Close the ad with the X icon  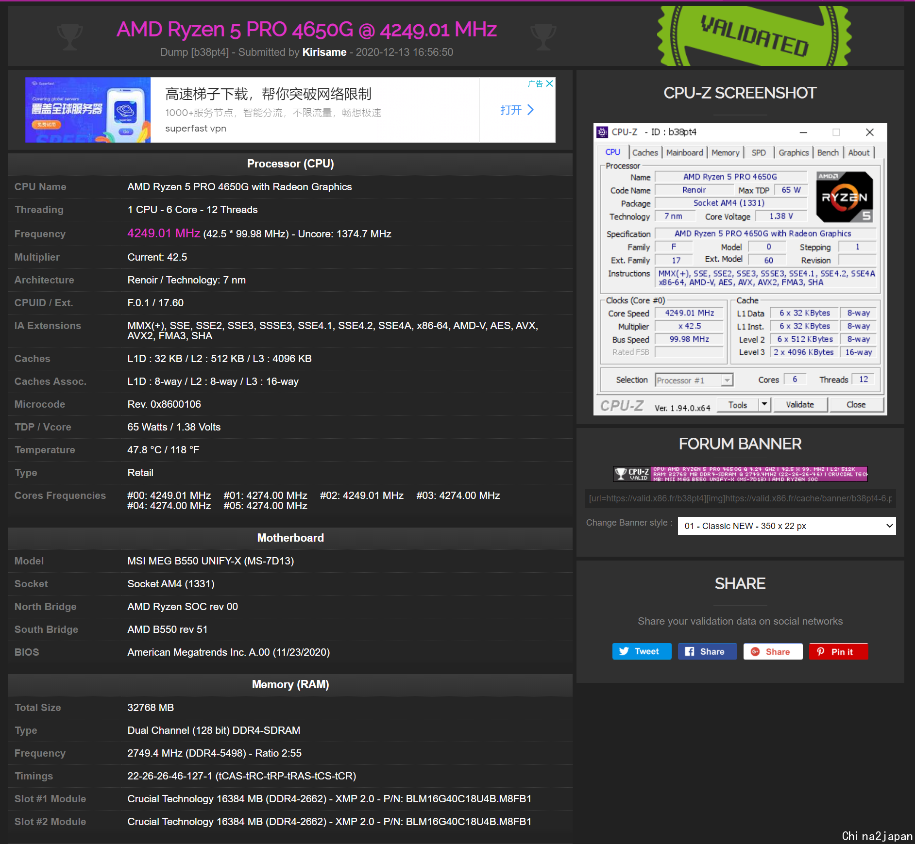549,83
